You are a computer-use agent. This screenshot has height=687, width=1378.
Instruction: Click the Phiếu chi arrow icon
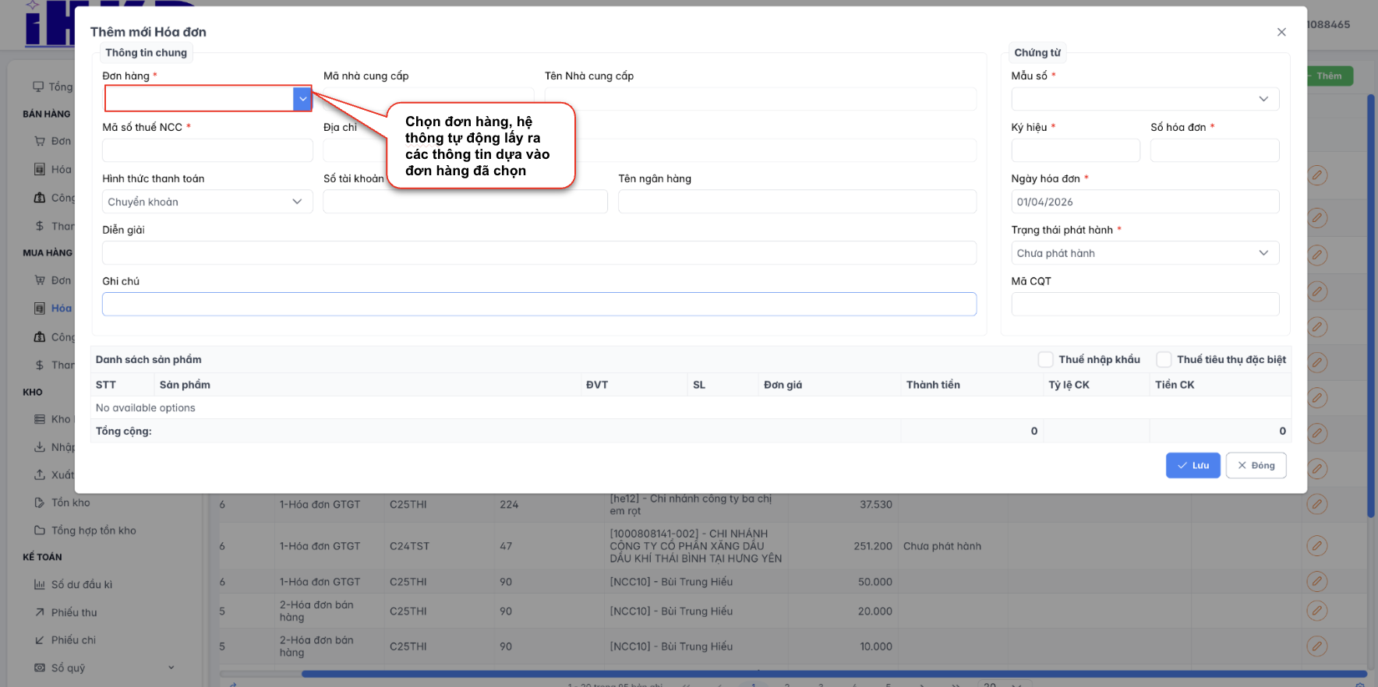click(40, 640)
